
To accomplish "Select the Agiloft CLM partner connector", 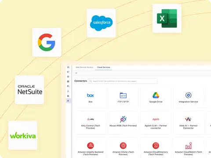I will tap(156, 122).
